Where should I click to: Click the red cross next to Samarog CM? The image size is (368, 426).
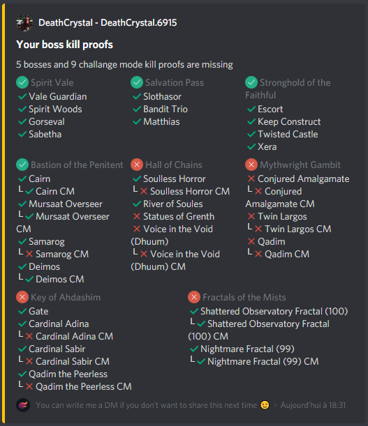(x=29, y=254)
